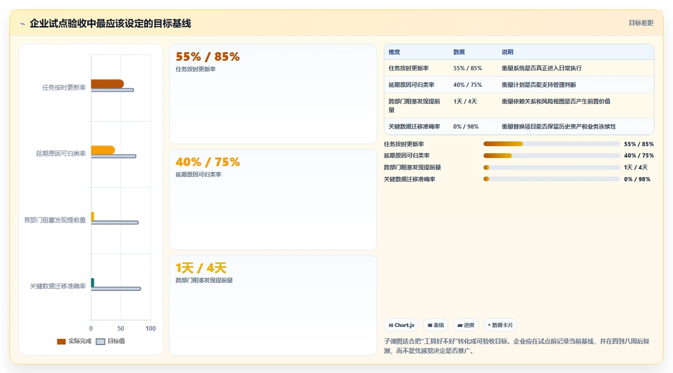The width and height of the screenshot is (673, 373).
Task: Click the grey target bar for 任务按时更新率
Action: click(x=112, y=90)
